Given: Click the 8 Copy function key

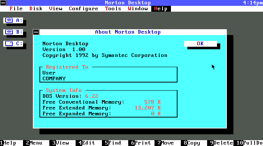Looking at the screenshot, I should (x=192, y=143).
